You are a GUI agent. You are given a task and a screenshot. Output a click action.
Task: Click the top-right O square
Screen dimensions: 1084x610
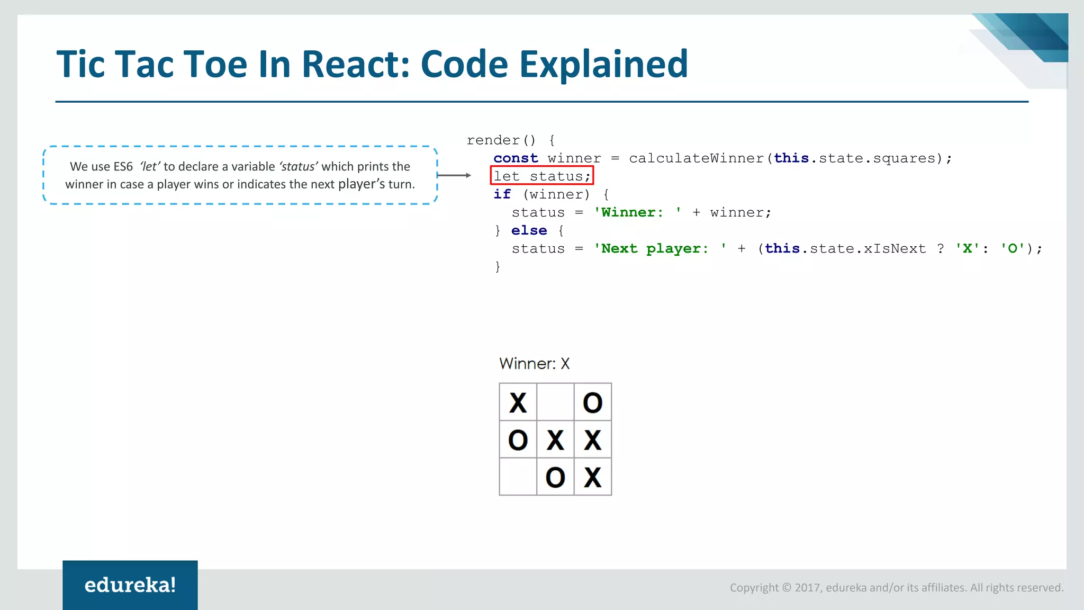[x=592, y=402]
